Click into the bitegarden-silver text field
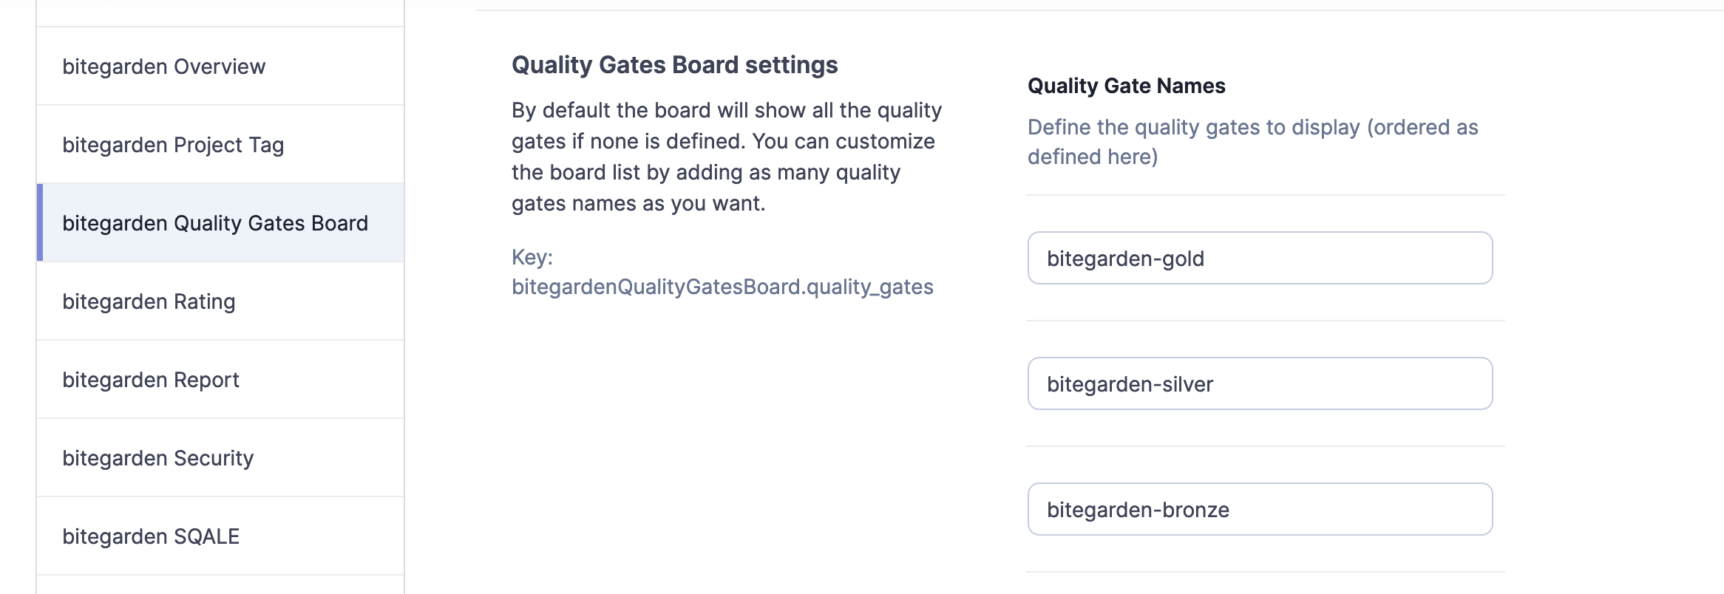This screenshot has width=1724, height=594. point(1260,384)
